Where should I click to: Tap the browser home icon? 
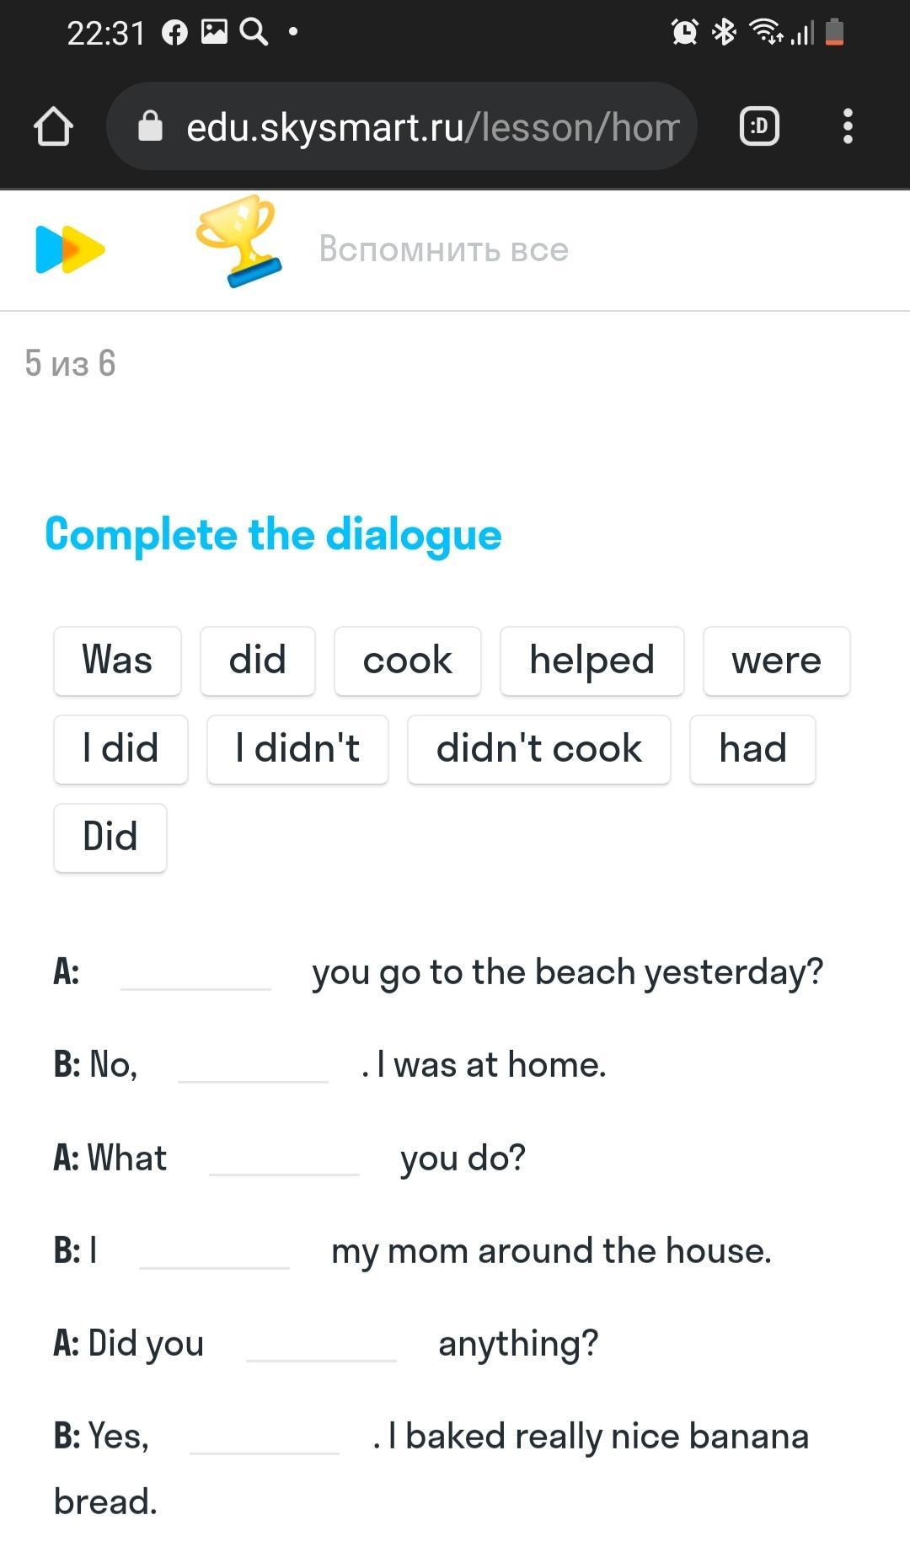tap(54, 127)
